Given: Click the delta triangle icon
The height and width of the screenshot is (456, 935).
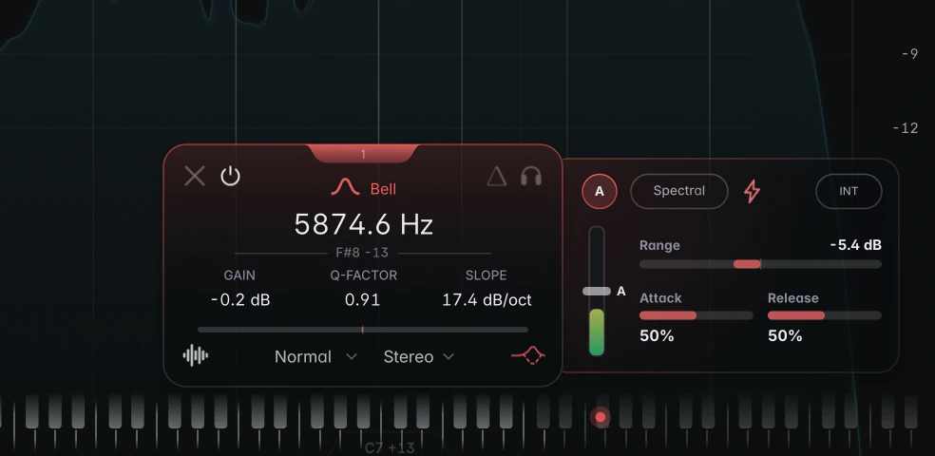Looking at the screenshot, I should coord(497,177).
